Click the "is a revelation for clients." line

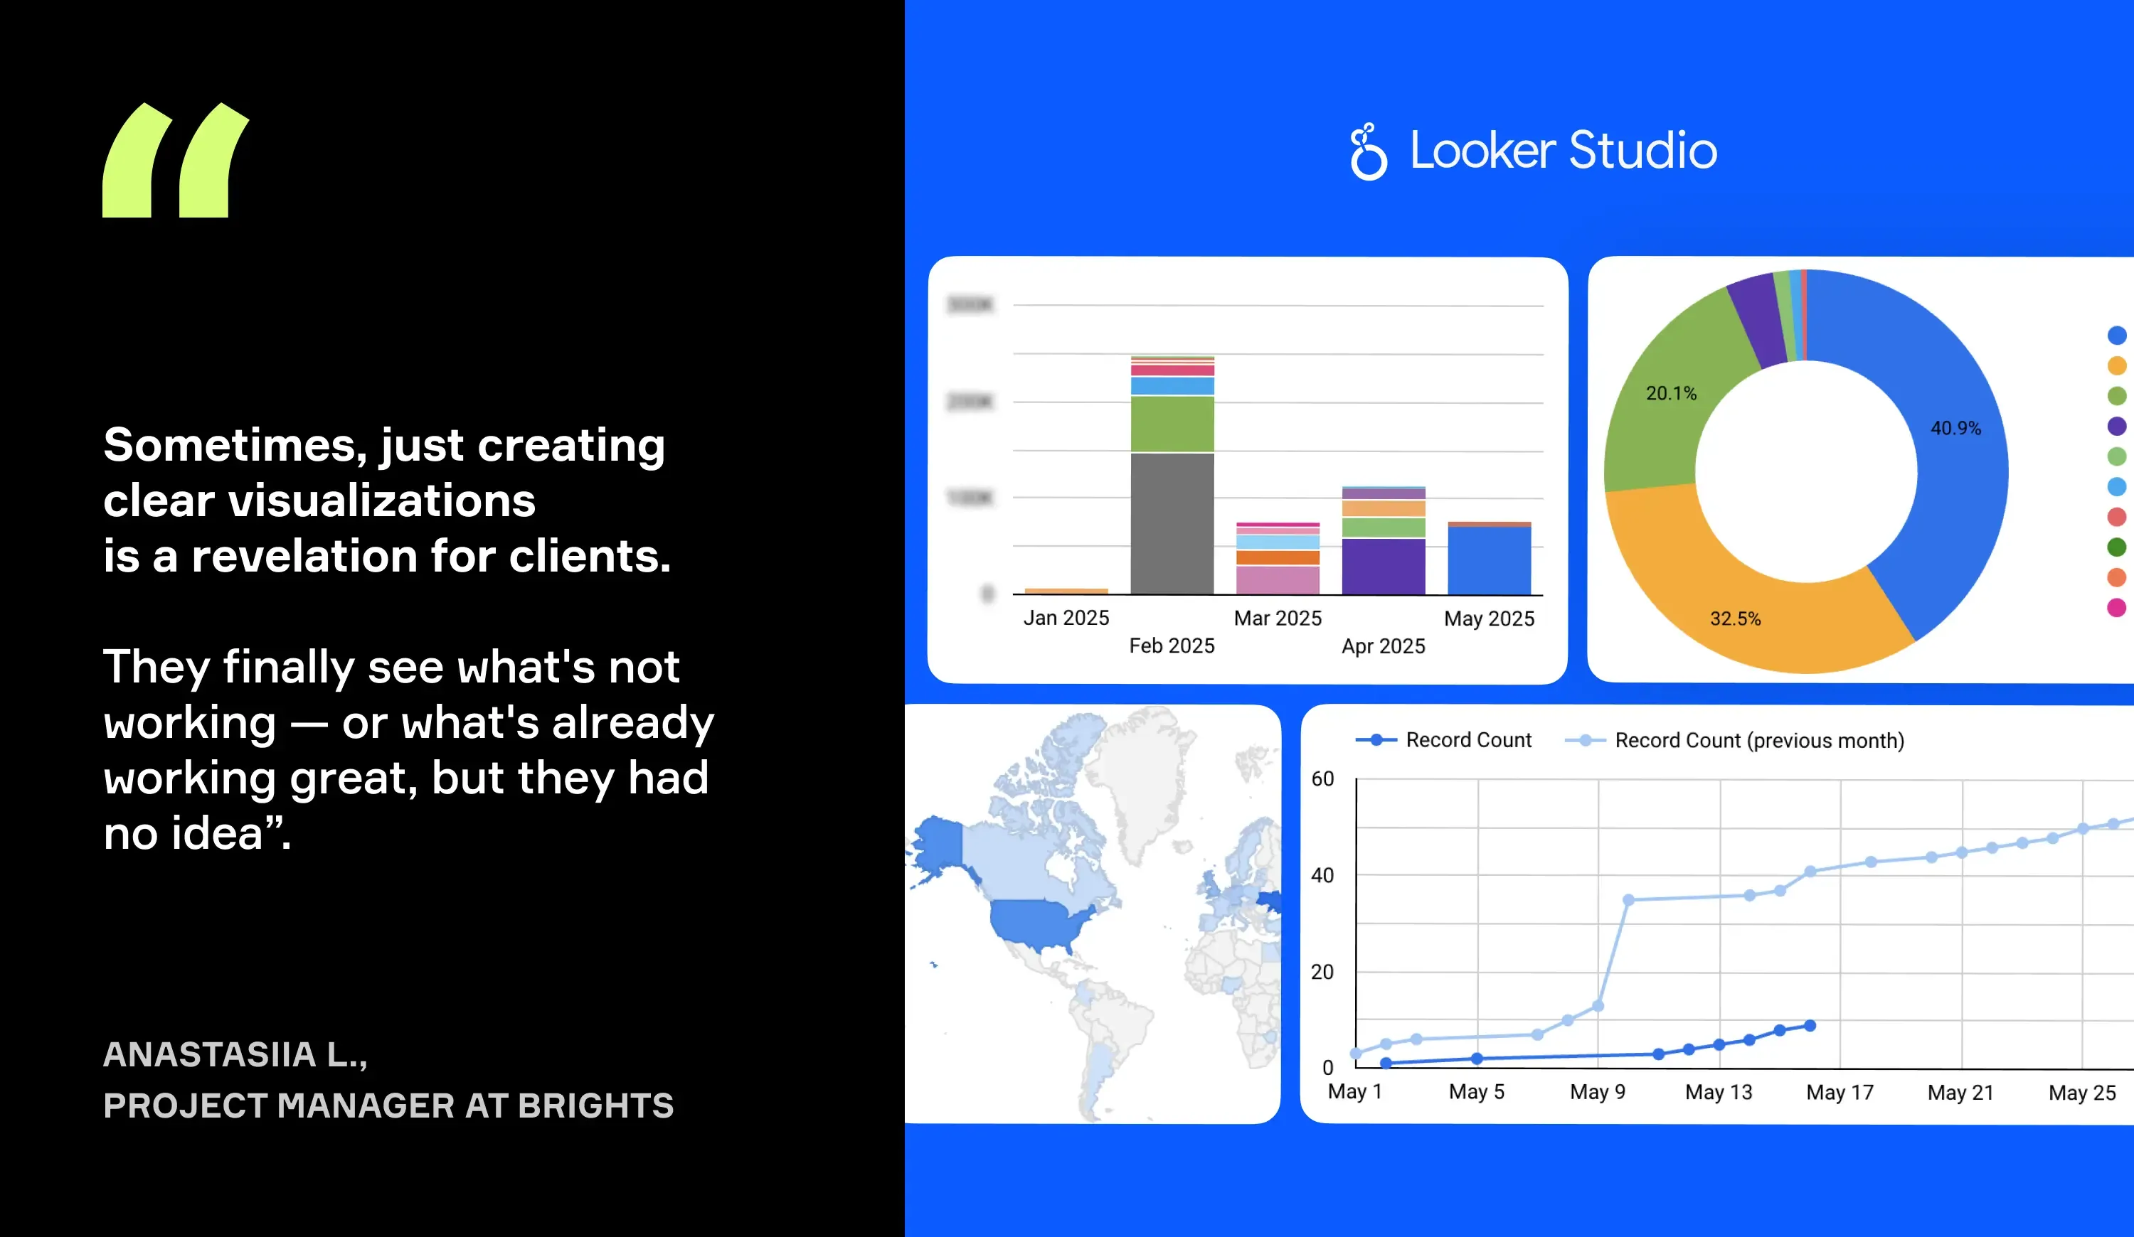[x=387, y=556]
